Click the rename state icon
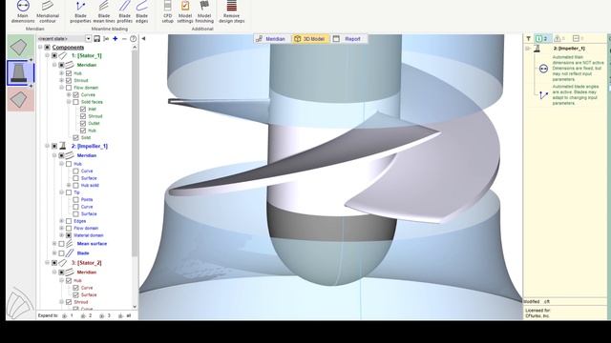Viewport: 611px width, 343px height. pyautogui.click(x=106, y=38)
